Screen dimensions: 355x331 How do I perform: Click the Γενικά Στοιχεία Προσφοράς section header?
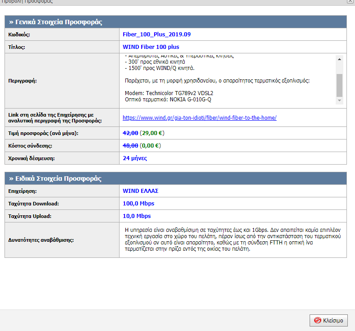(176, 22)
